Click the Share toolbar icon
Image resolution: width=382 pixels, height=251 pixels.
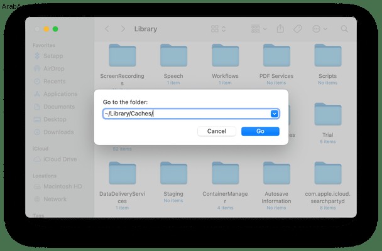280,29
